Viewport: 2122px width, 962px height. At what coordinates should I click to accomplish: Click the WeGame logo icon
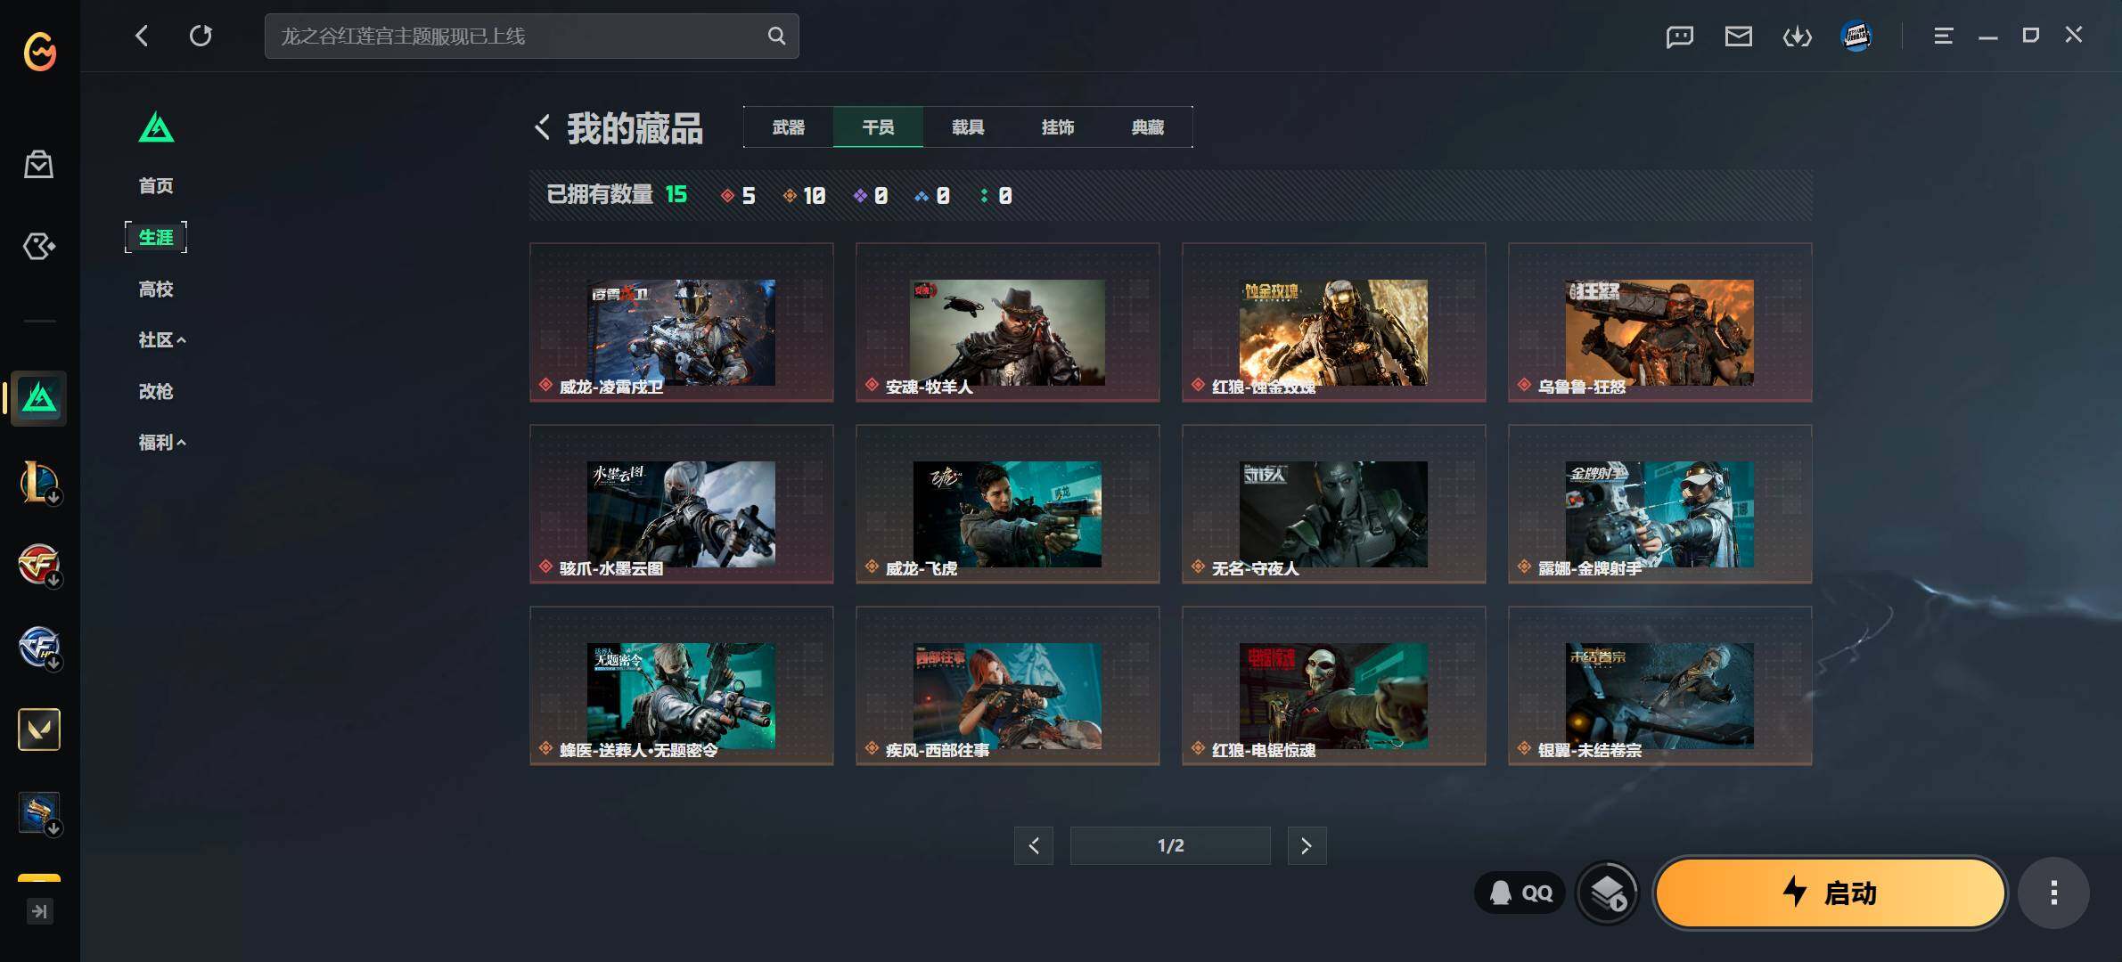pyautogui.click(x=39, y=51)
